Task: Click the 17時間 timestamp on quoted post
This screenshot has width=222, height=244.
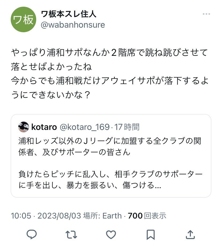Action: (x=127, y=127)
